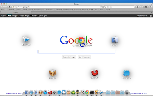Click the main Google search input field

point(76,52)
